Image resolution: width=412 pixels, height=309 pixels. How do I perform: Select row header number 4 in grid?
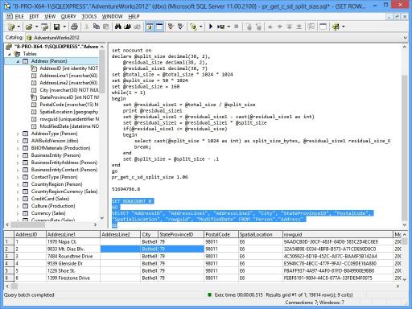9,264
